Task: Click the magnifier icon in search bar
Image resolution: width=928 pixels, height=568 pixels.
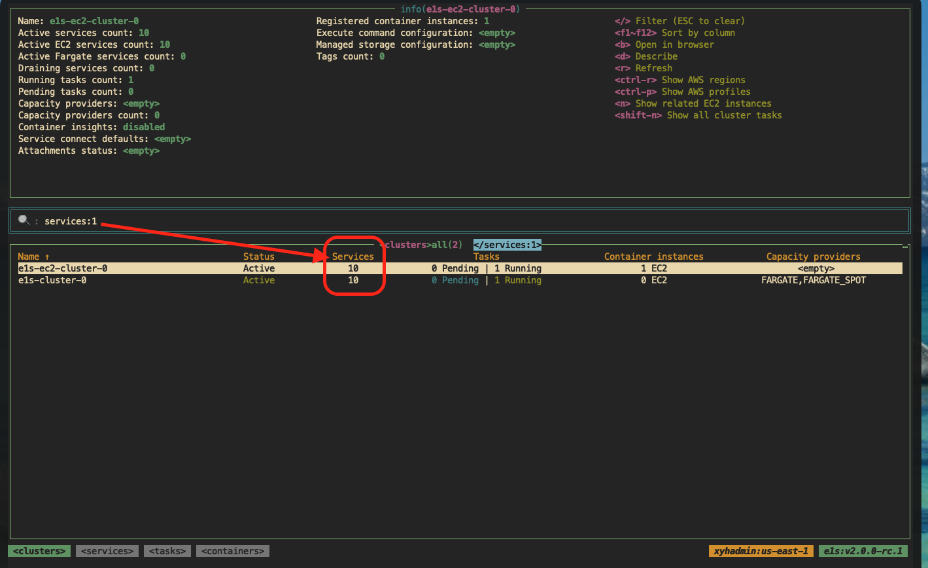Action: click(x=24, y=221)
